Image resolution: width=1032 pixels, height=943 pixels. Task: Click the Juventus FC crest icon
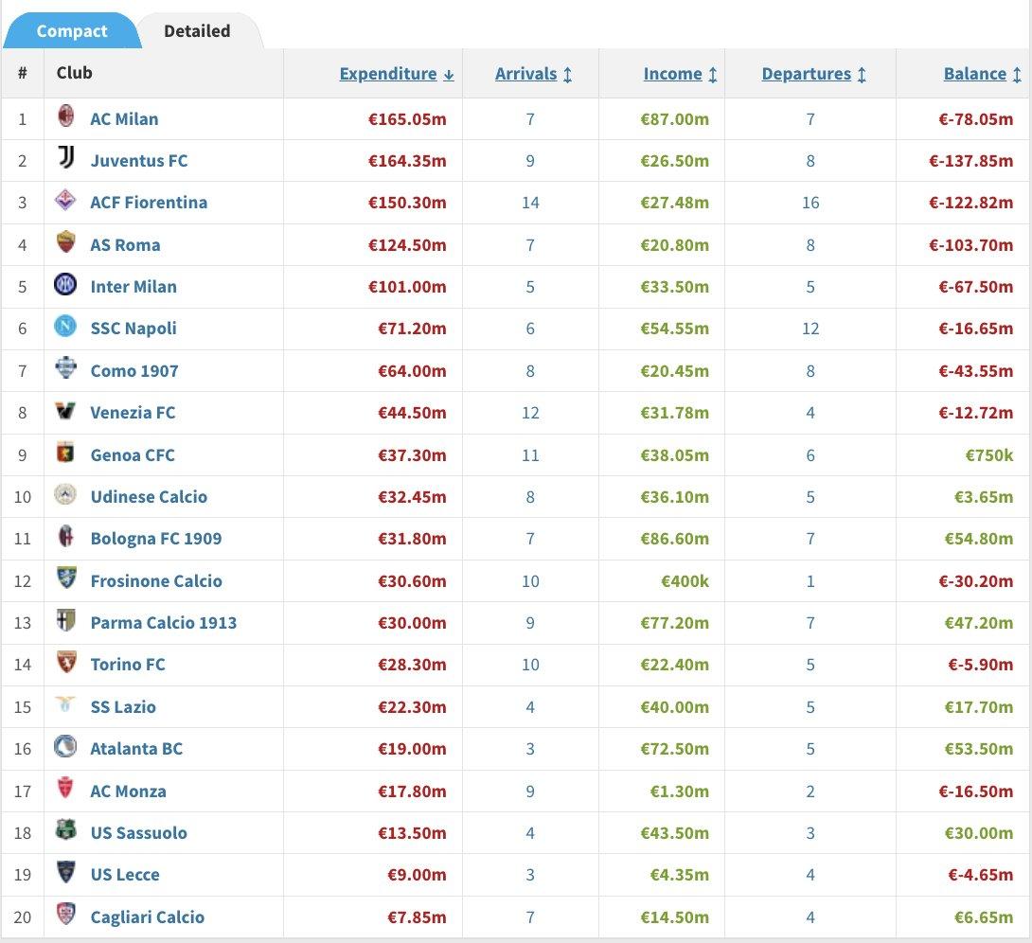[65, 158]
